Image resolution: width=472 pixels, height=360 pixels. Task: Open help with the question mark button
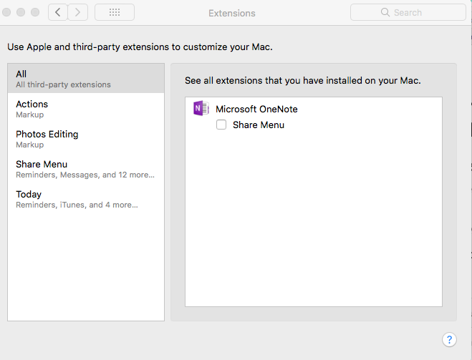449,339
